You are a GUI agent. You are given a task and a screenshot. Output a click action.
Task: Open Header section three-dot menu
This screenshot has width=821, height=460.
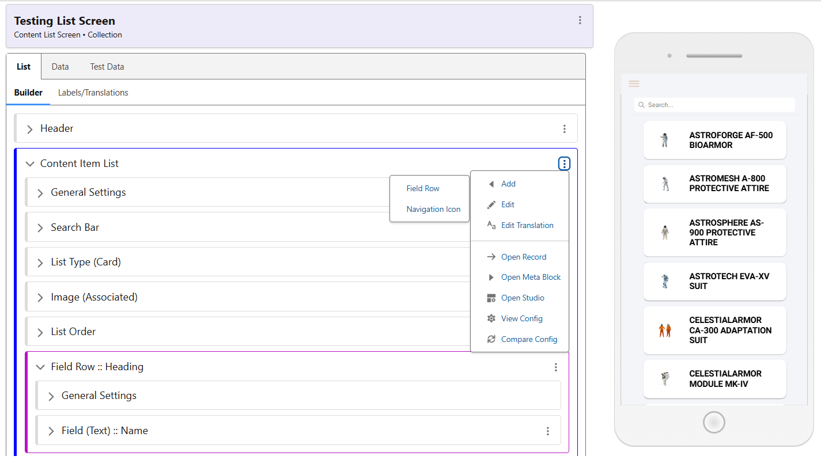[x=564, y=129]
